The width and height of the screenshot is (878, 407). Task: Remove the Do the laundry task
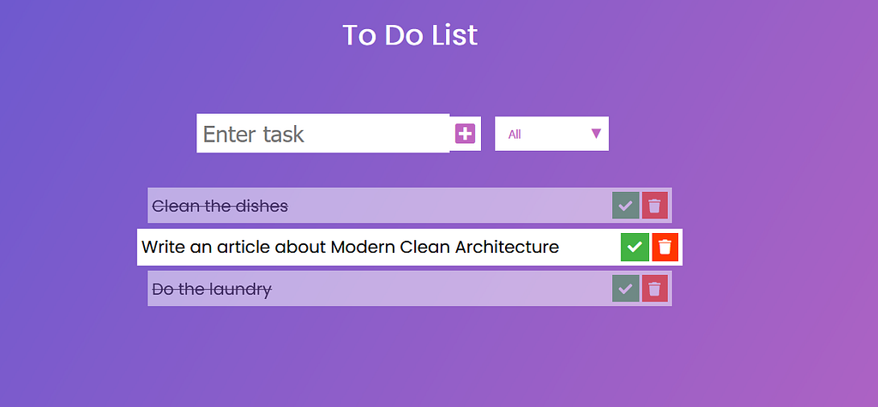[654, 289]
